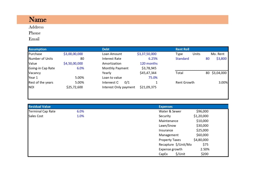The image size is (259, 194).
Task: Click the Vacancy label
Action: pos(34,73)
